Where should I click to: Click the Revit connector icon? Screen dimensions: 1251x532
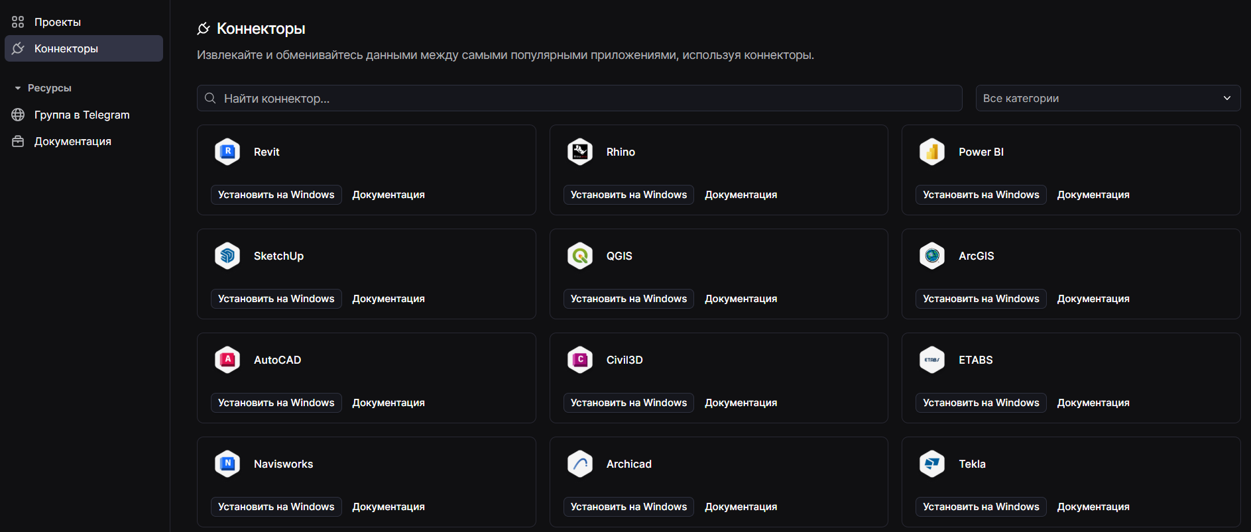(x=227, y=152)
